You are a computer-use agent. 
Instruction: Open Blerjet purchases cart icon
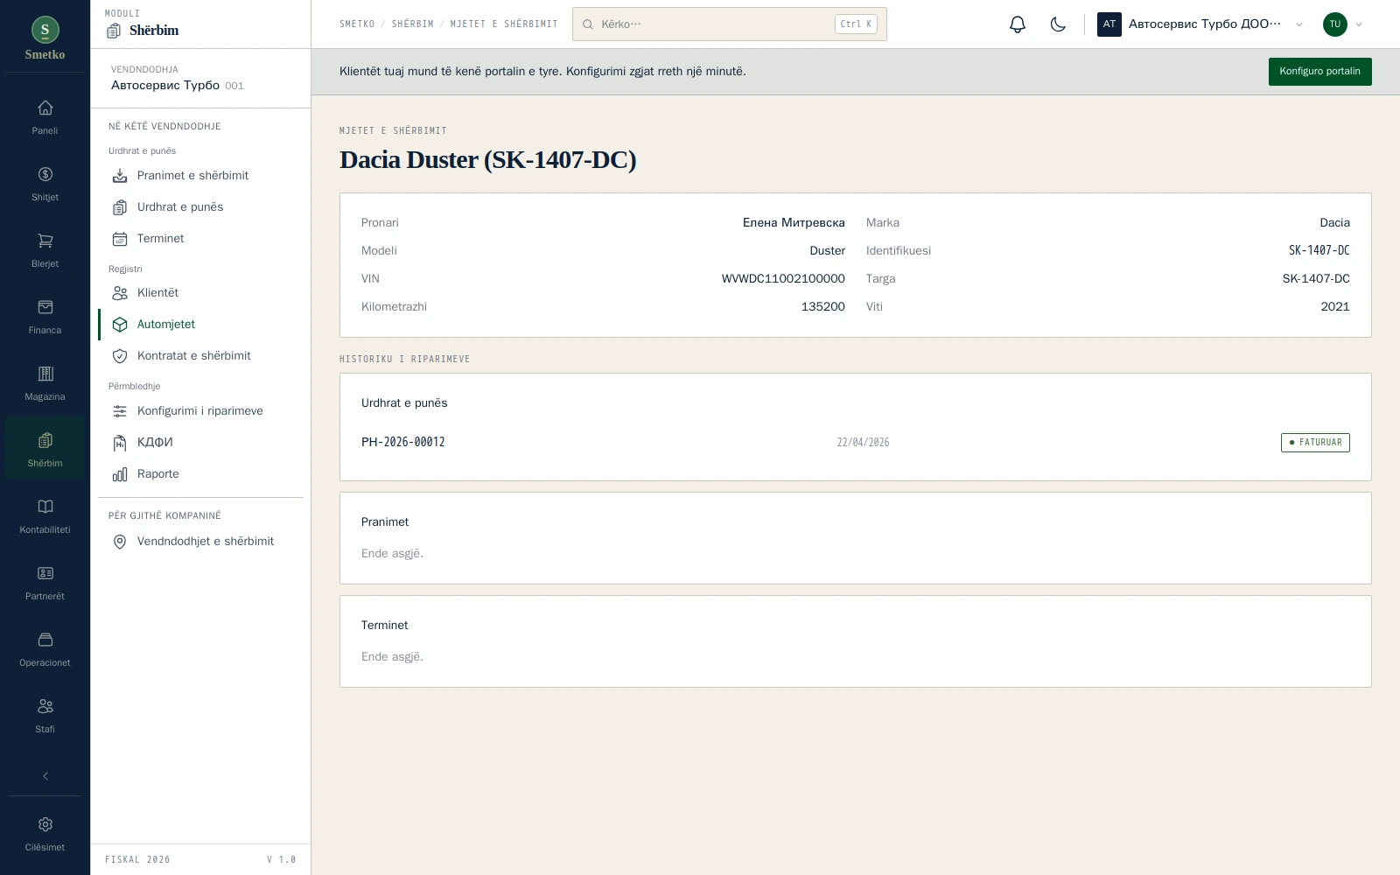[45, 250]
